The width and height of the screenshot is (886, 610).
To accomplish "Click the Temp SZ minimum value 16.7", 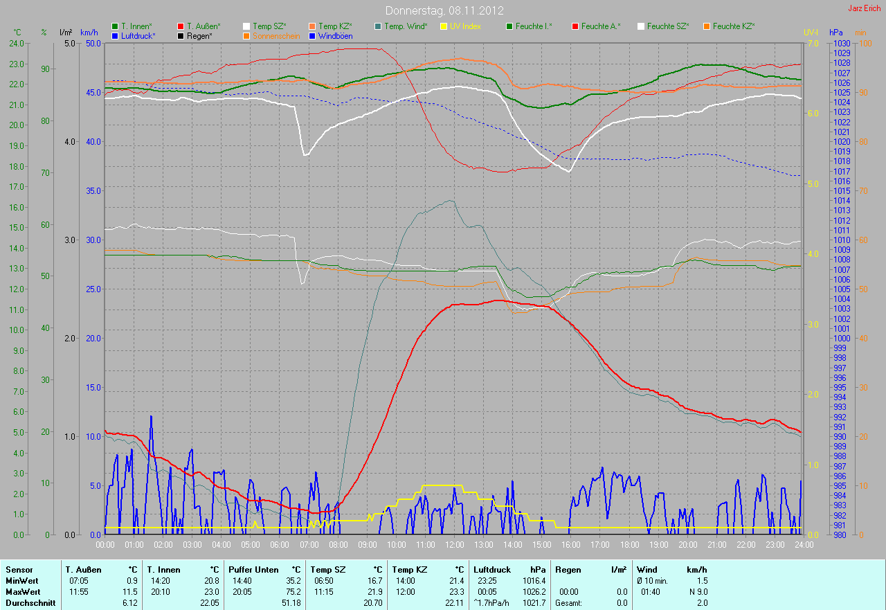I will point(374,580).
